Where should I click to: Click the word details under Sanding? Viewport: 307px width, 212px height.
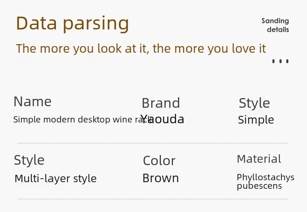tap(278, 29)
